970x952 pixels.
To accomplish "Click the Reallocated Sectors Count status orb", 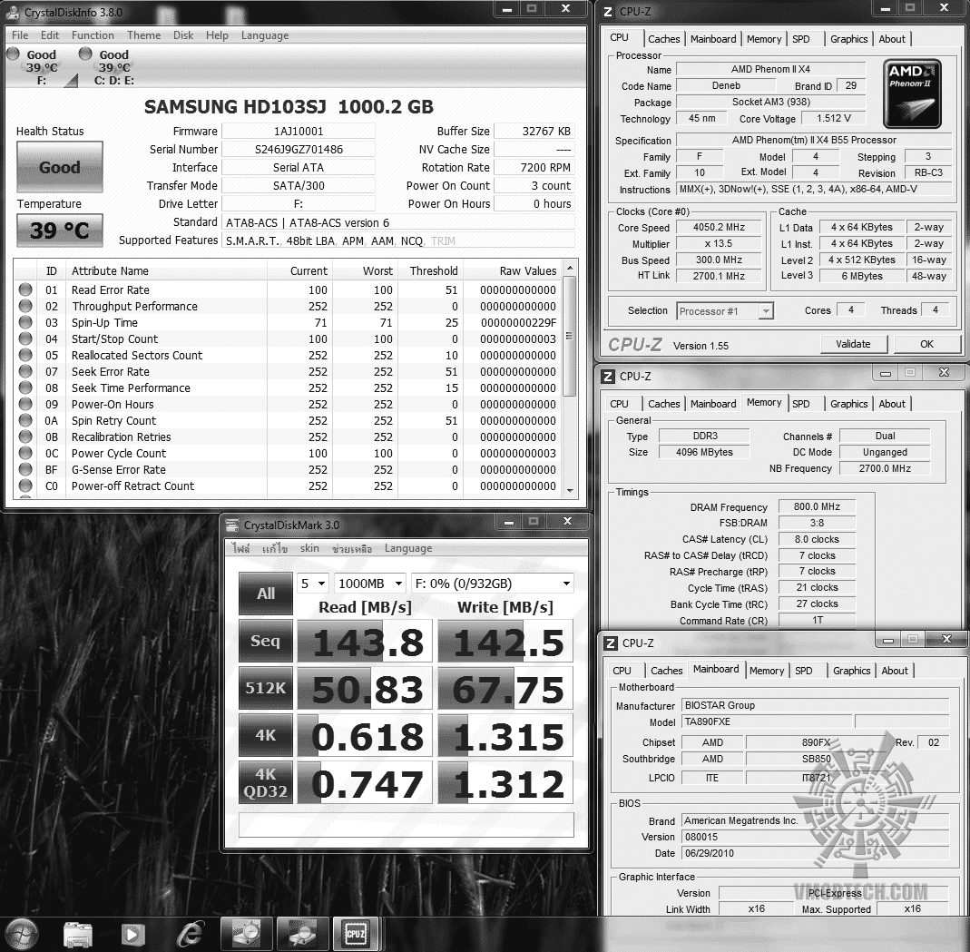I will click(x=25, y=355).
